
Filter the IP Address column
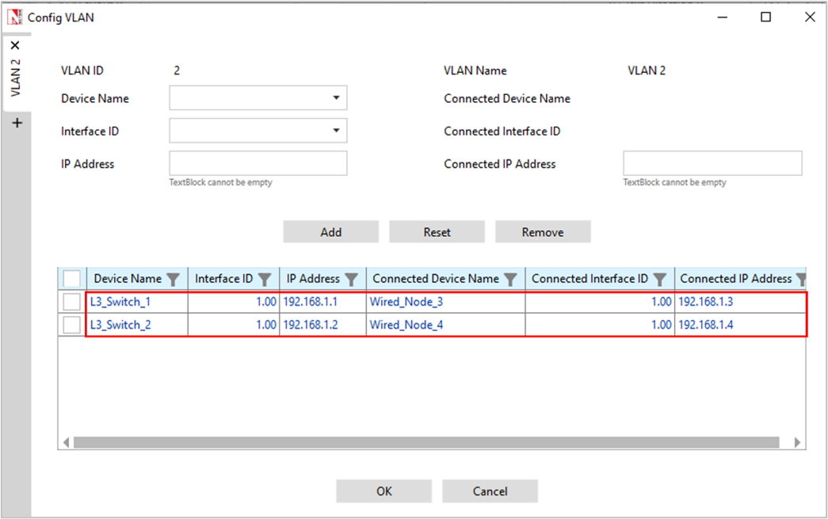click(x=352, y=279)
